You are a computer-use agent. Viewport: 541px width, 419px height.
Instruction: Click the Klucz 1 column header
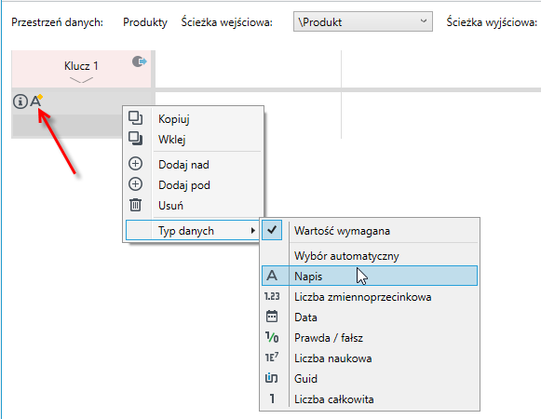81,69
